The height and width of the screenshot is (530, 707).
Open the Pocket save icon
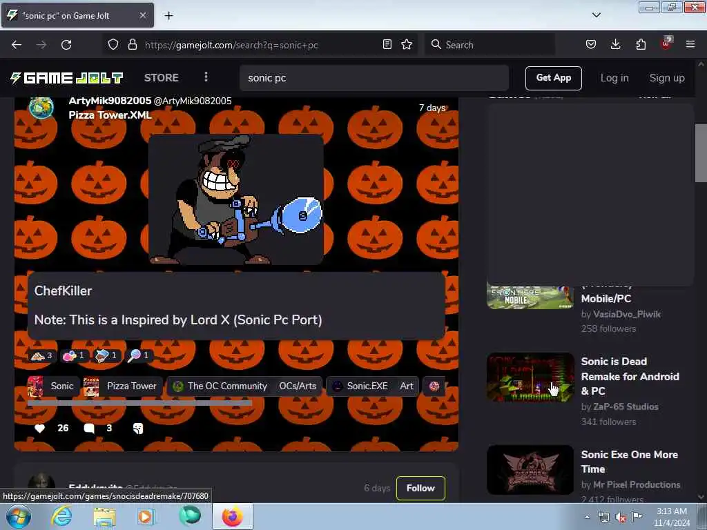tap(591, 45)
